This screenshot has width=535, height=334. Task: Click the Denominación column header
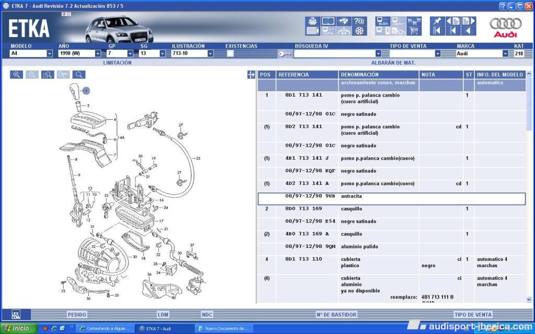pyautogui.click(x=379, y=75)
